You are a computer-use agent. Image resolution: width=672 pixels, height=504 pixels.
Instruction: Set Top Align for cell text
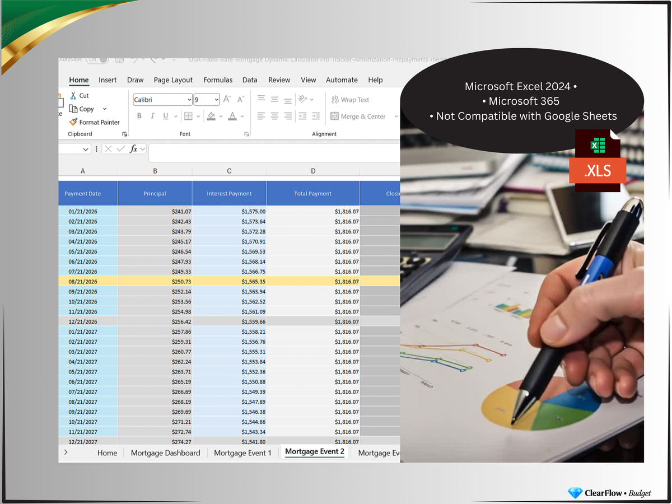[x=261, y=99]
